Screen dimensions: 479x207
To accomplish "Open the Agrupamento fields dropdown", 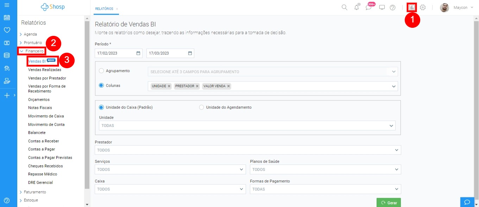I will (273, 72).
